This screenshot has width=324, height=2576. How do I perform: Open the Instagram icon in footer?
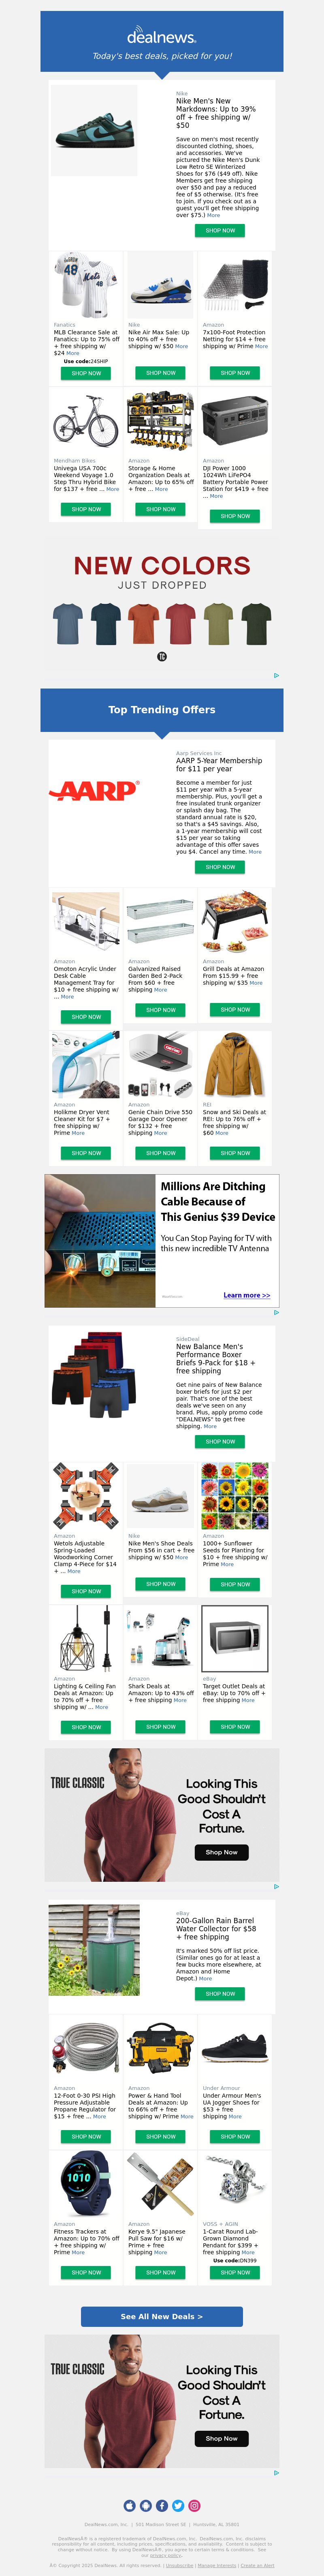[x=194, y=2505]
